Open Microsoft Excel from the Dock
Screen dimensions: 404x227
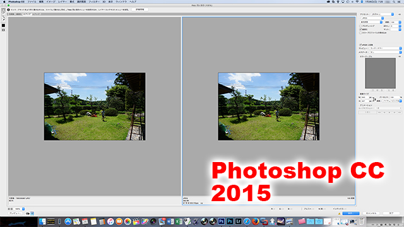point(179,221)
